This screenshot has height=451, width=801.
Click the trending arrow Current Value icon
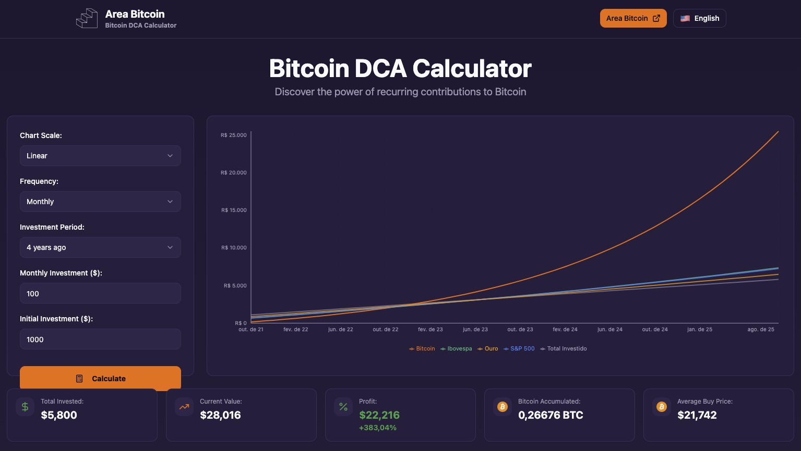pos(184,407)
